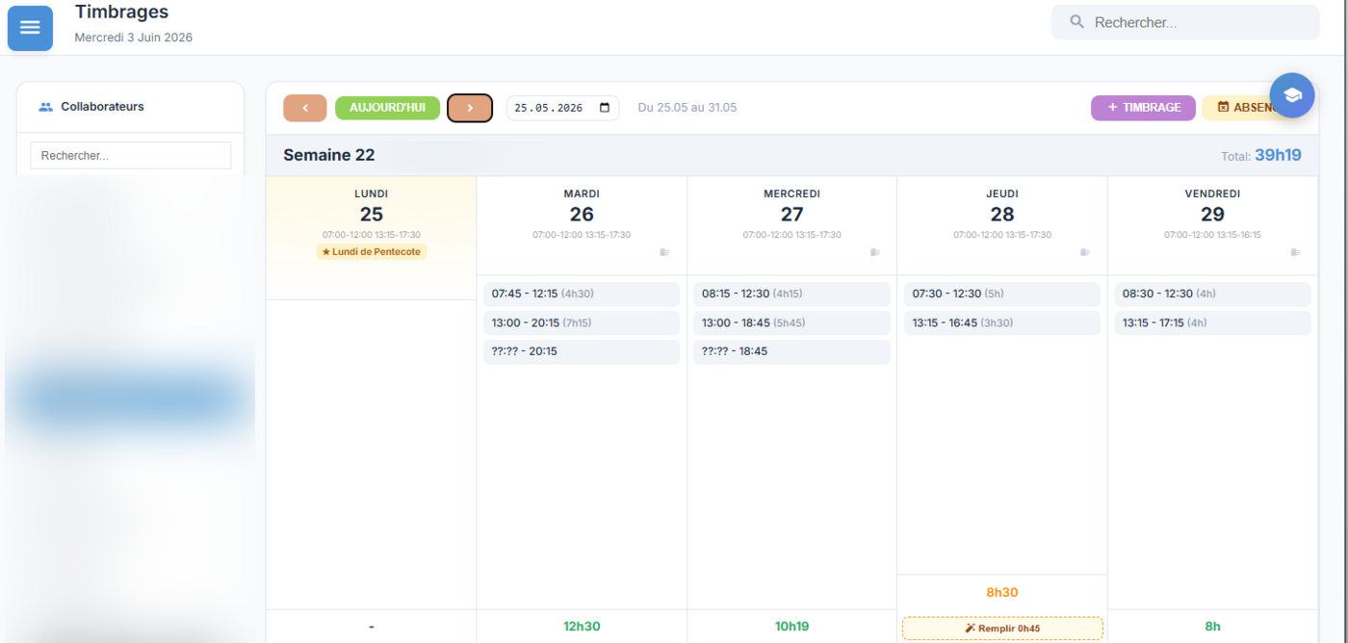
Task: Open the date picker calendar icon
Action: (x=605, y=108)
